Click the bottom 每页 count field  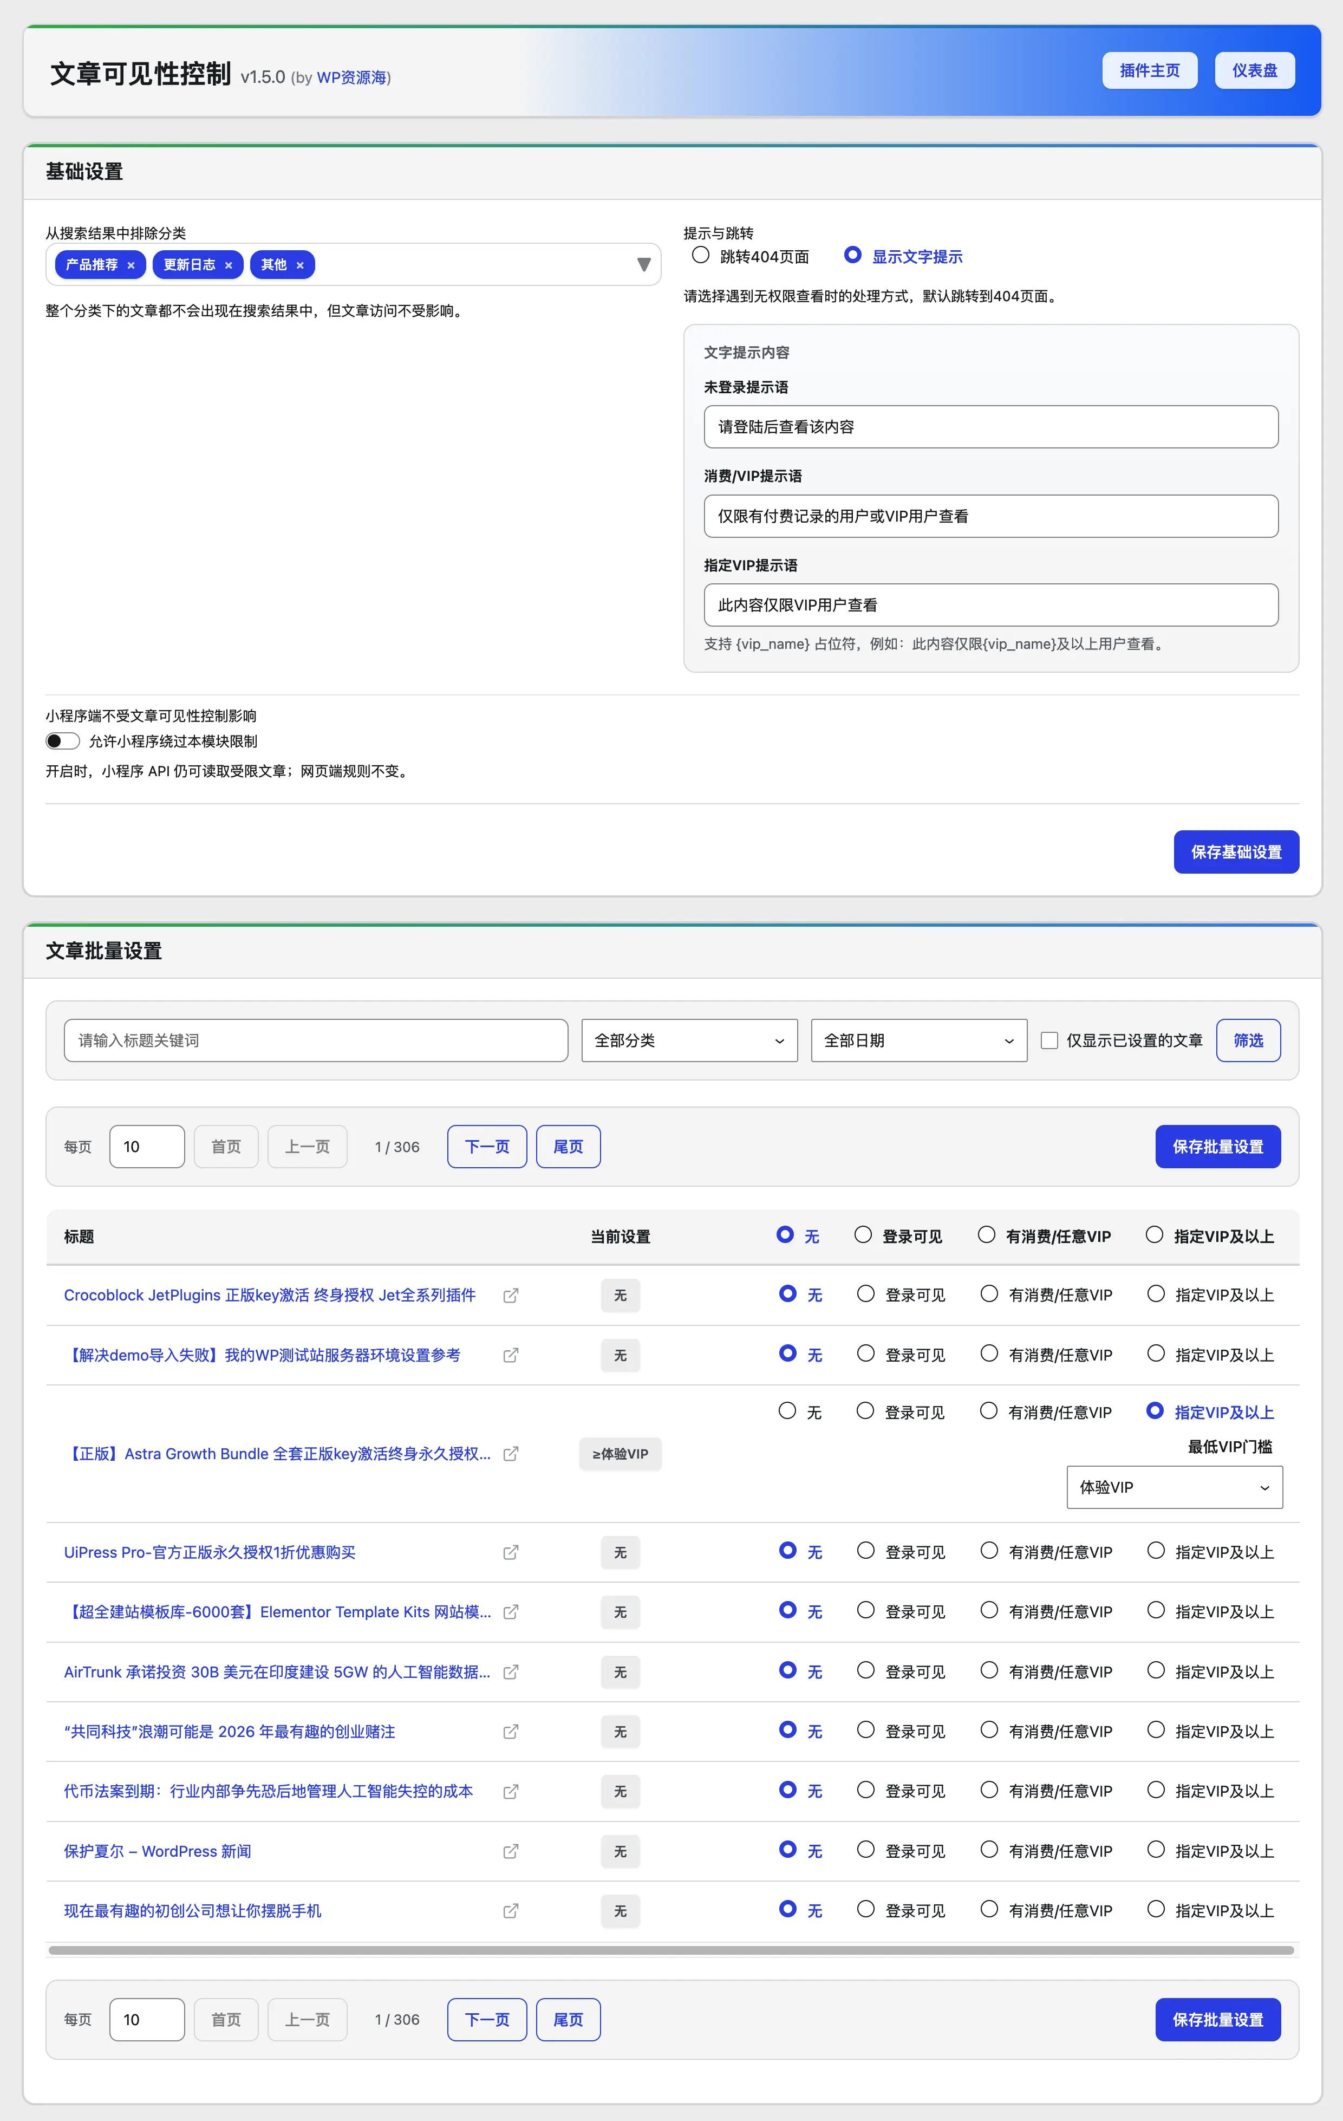(x=147, y=2020)
